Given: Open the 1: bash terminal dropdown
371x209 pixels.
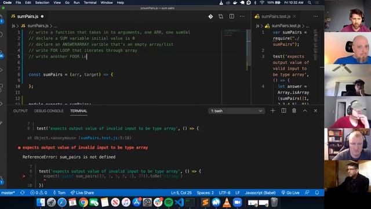Looking at the screenshot, I should pyautogui.click(x=237, y=111).
